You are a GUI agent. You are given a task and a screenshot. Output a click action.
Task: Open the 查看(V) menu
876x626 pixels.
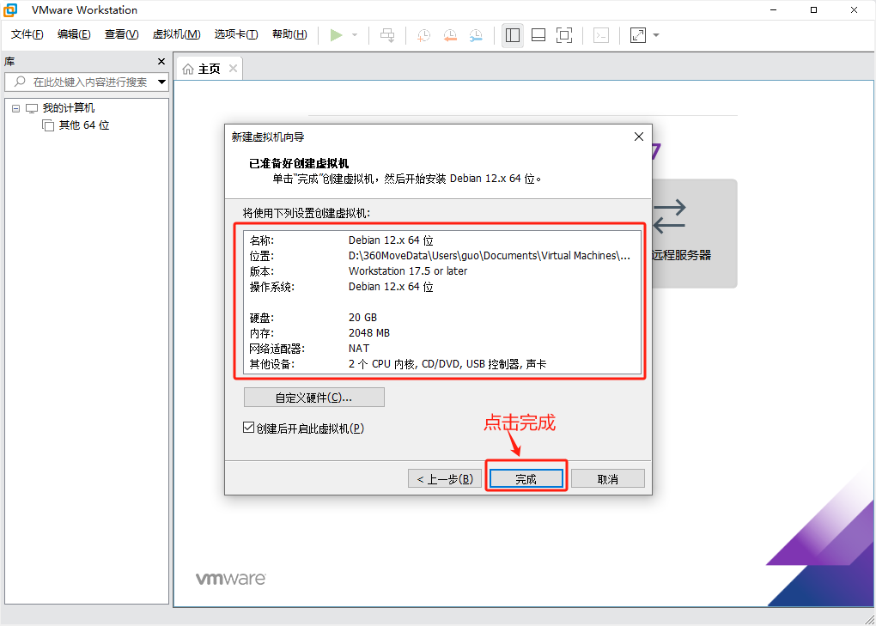point(121,34)
